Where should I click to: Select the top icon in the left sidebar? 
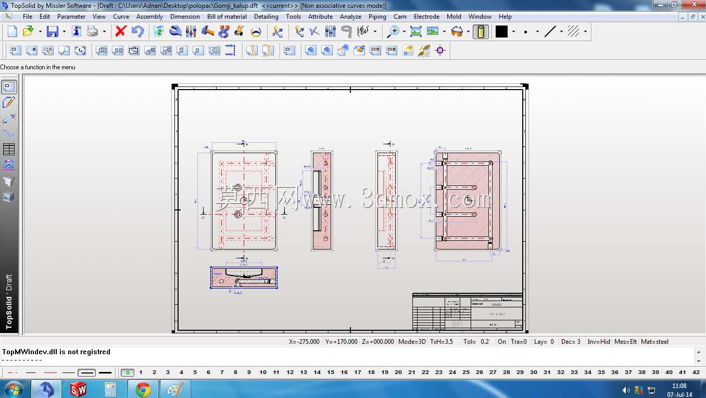tap(9, 87)
